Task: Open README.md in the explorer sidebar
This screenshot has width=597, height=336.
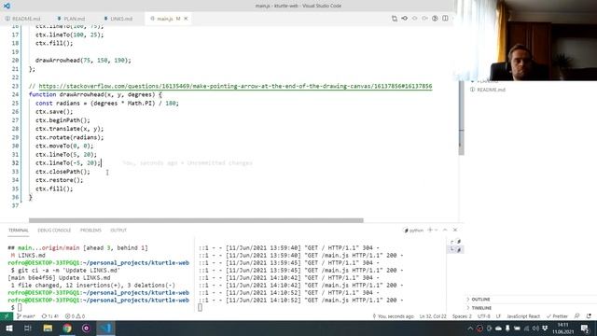Action: 491,90
